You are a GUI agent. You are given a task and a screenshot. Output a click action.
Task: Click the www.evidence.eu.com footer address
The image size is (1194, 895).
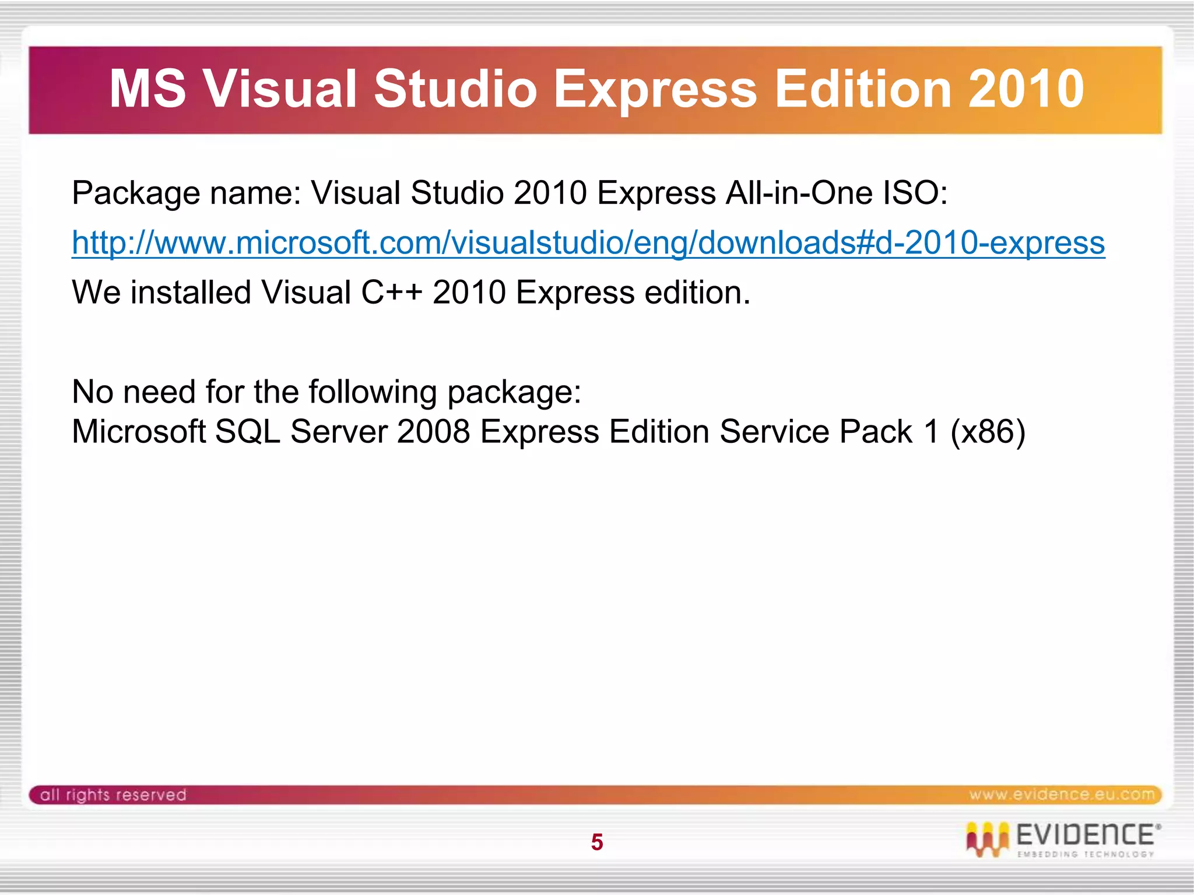pos(1061,795)
